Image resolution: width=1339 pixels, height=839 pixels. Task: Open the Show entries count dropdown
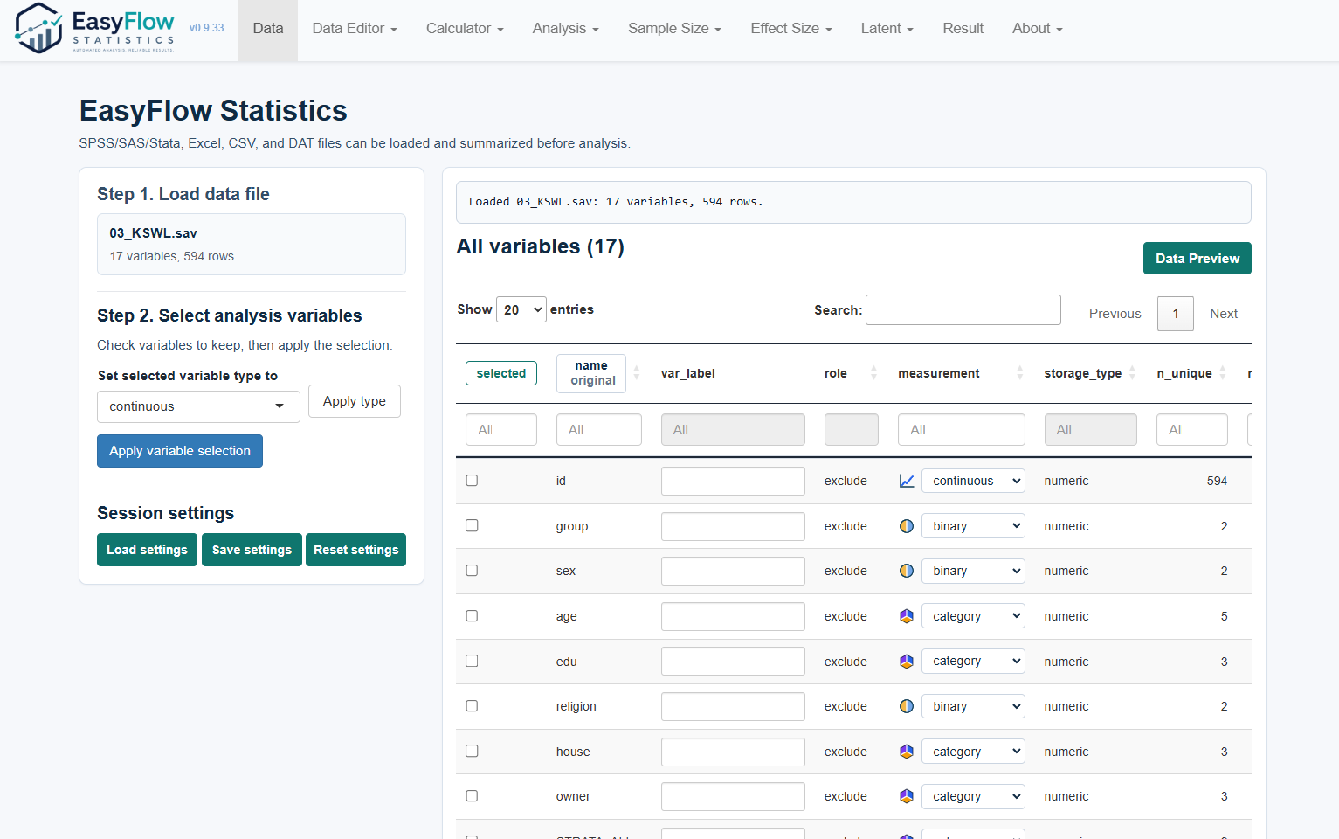(x=521, y=309)
